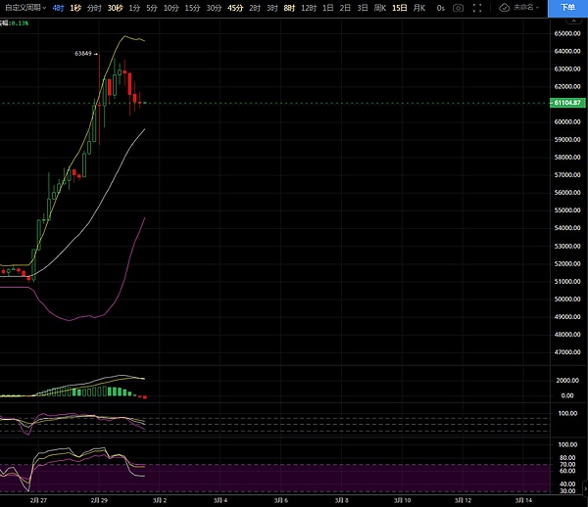Activate the 8时 interval
The width and height of the screenshot is (588, 507).
tap(288, 7)
